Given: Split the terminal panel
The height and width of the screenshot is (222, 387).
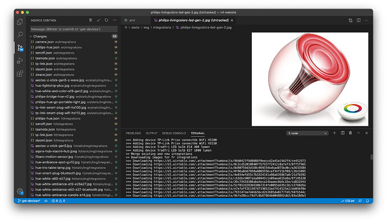Looking at the screenshot, I should 343,133.
